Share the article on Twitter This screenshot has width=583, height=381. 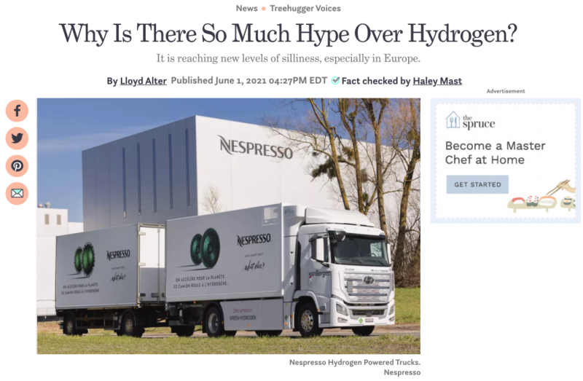click(x=17, y=138)
